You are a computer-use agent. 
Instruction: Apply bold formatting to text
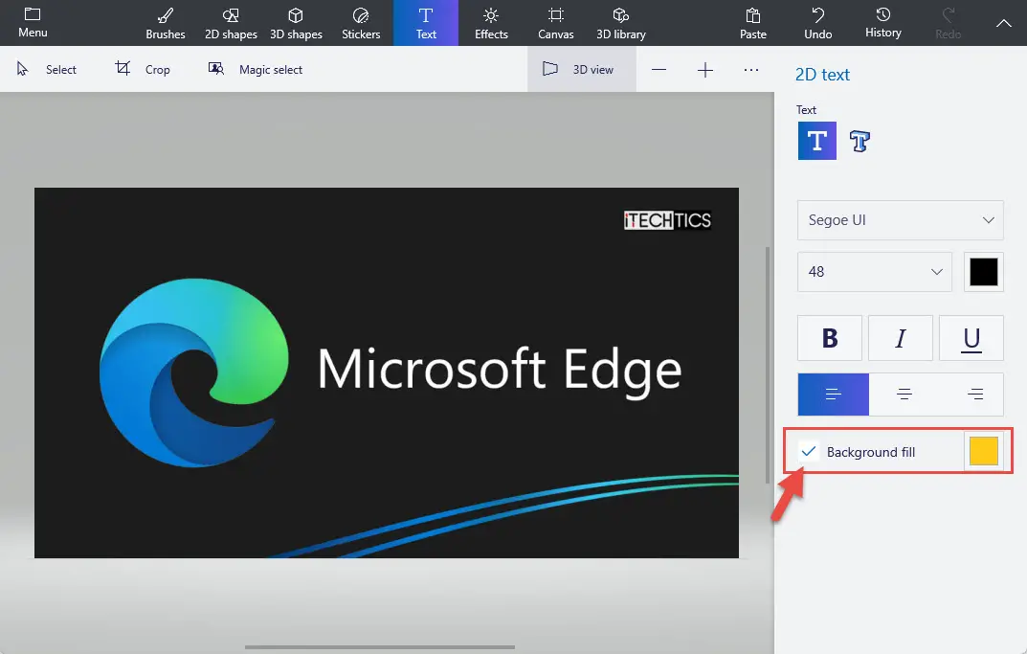pos(829,338)
